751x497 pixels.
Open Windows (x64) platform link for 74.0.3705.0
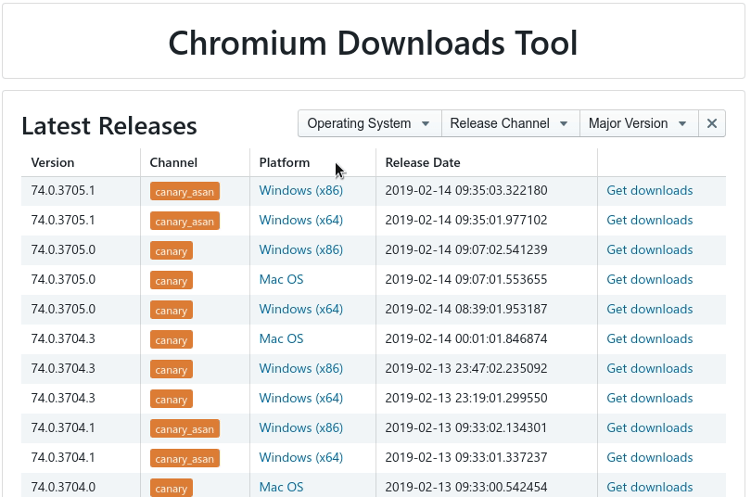(300, 310)
